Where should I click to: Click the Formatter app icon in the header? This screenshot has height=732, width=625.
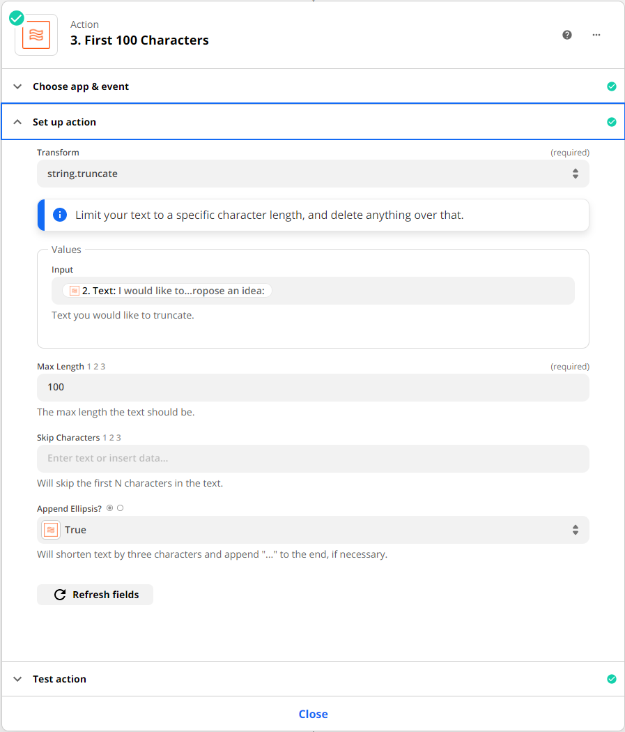click(36, 35)
